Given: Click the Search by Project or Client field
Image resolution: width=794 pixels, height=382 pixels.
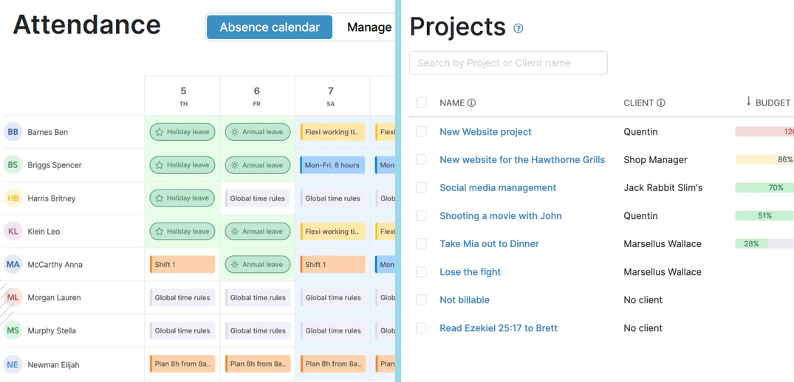Looking at the screenshot, I should [508, 63].
